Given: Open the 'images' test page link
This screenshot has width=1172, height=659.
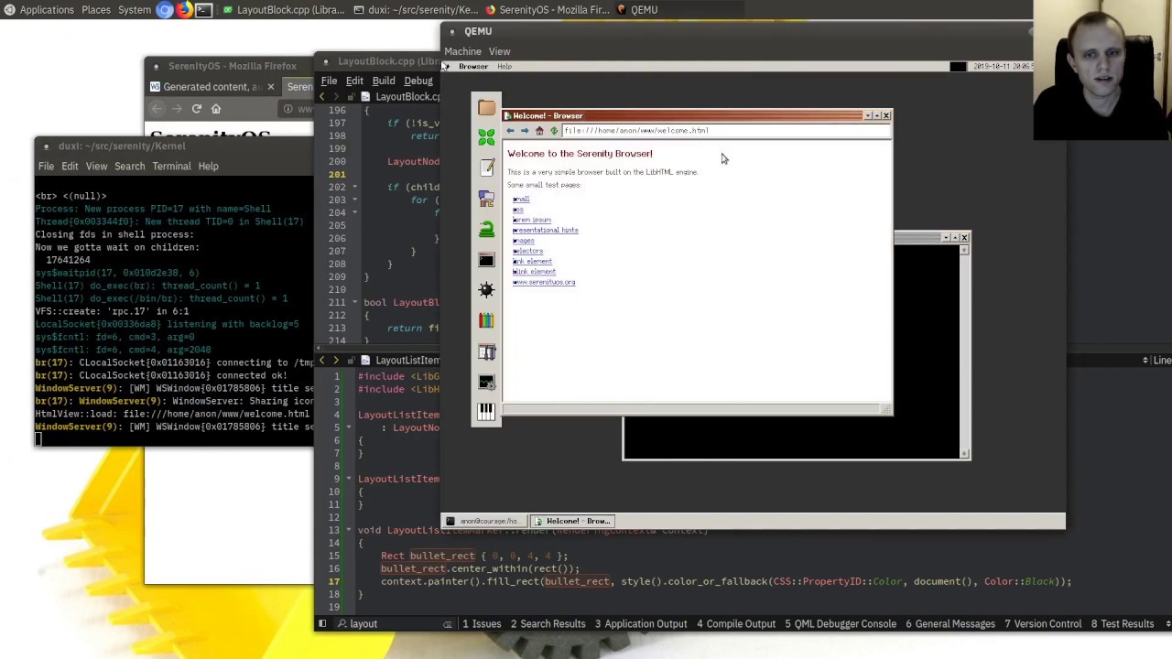Looking at the screenshot, I should pos(523,241).
